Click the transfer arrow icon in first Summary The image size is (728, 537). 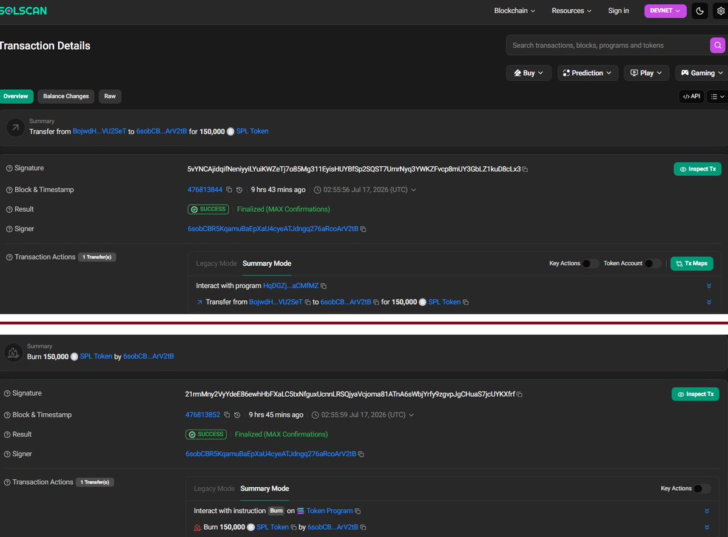coord(15,127)
